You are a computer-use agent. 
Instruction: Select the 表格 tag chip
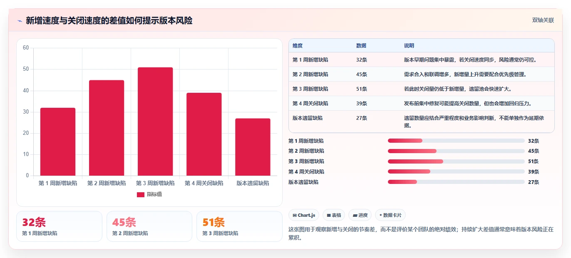tap(334, 215)
